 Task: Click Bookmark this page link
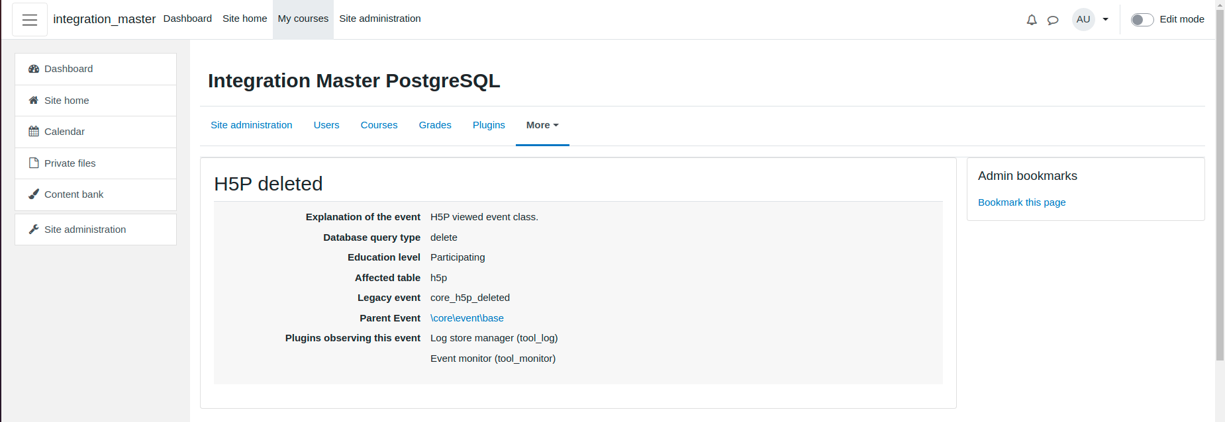1022,202
